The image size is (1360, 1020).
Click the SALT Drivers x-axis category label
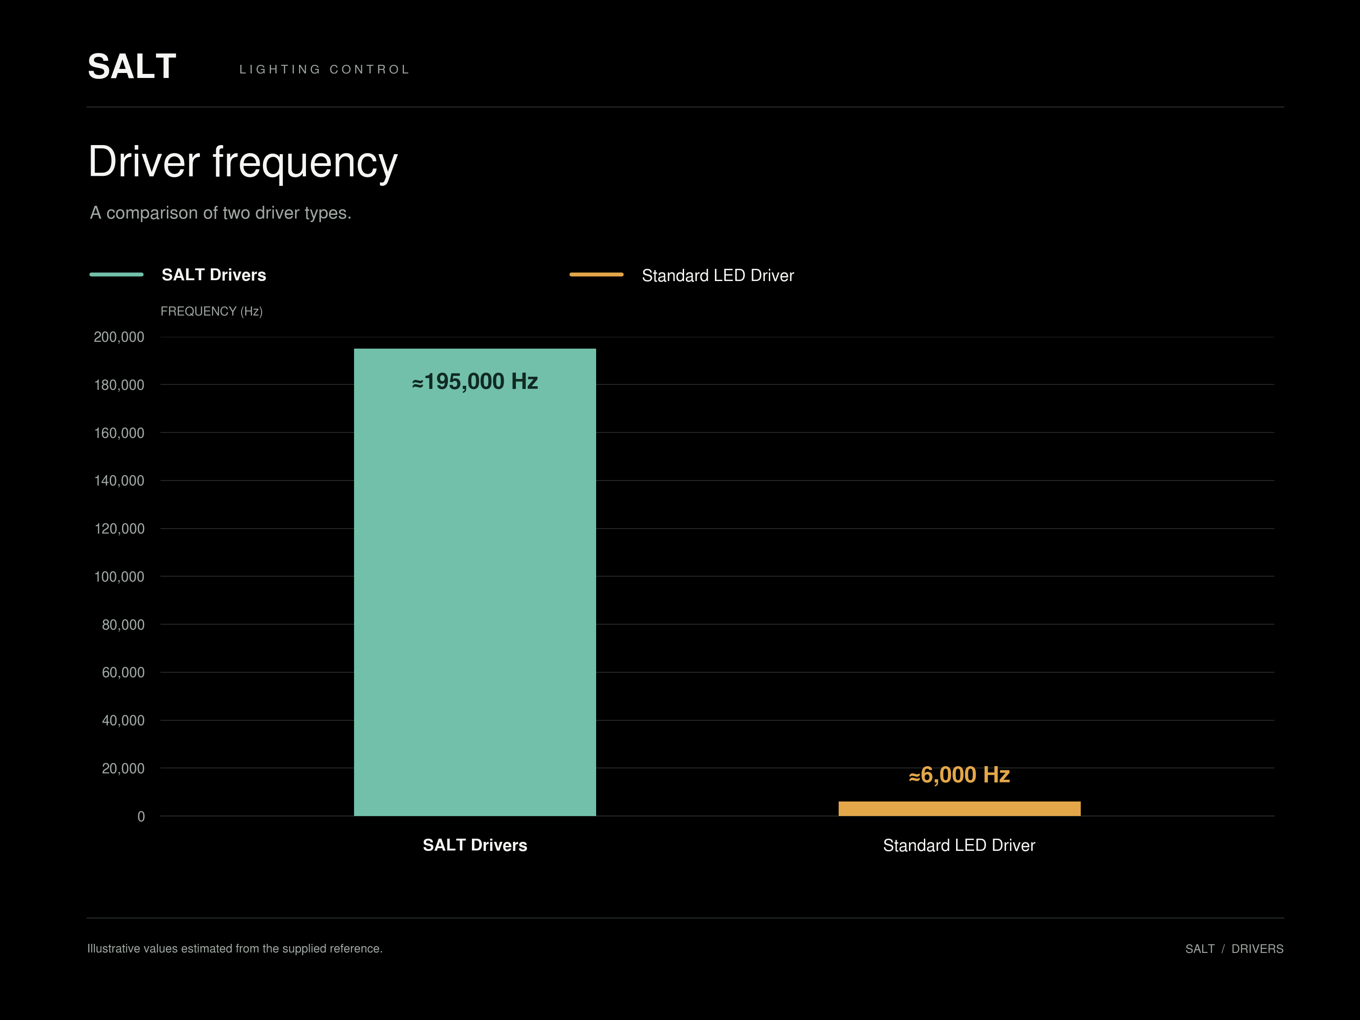pos(475,845)
